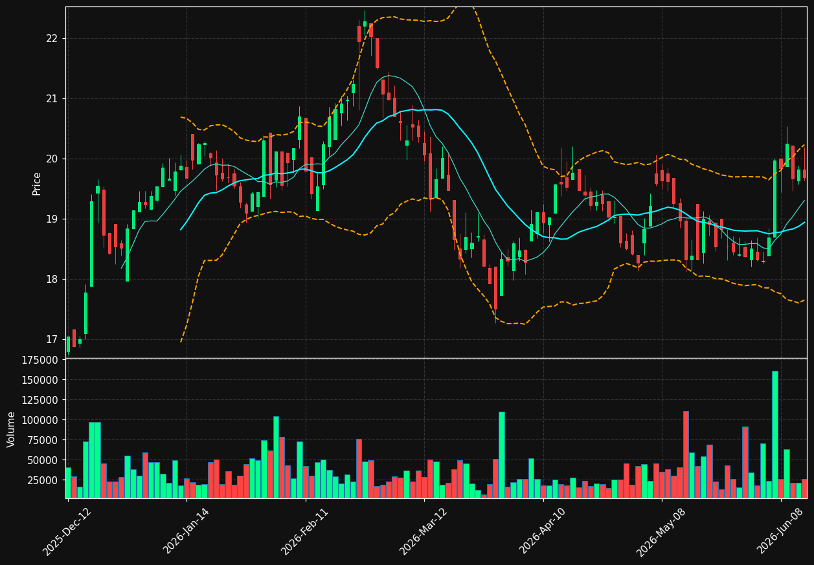Click the volume tick label "175000"
Image resolution: width=814 pixels, height=565 pixels.
tap(40, 360)
